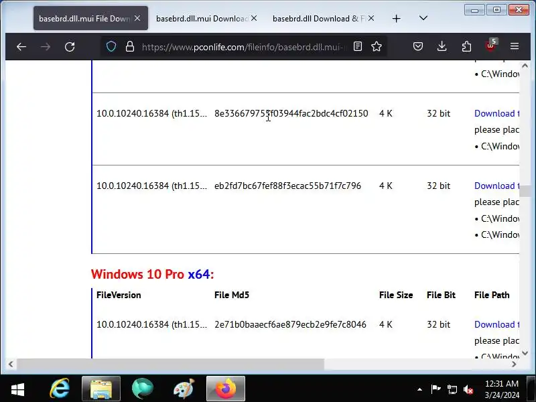Close the basebrd.dll Download tab
This screenshot has width=536, height=402.
click(371, 18)
